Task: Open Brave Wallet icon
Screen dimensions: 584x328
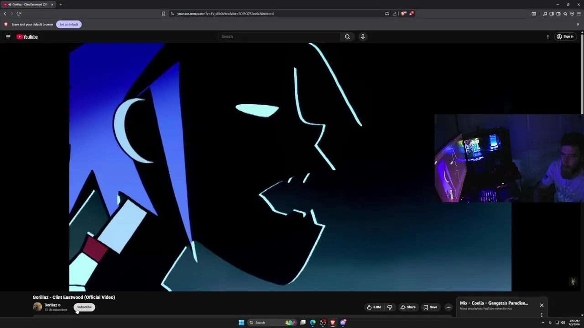Action: [x=558, y=14]
